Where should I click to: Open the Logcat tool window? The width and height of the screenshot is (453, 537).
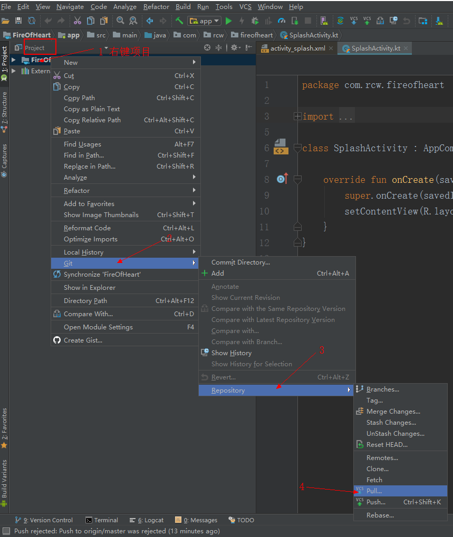pos(146,520)
